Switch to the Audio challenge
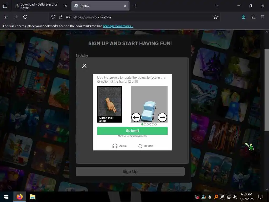The image size is (269, 202). click(x=120, y=146)
